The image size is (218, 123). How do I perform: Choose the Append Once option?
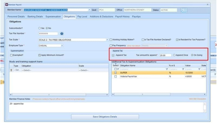pos(174,55)
